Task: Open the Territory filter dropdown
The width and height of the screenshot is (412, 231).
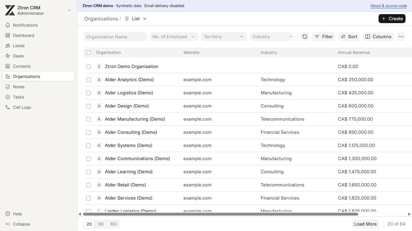Action: point(224,37)
